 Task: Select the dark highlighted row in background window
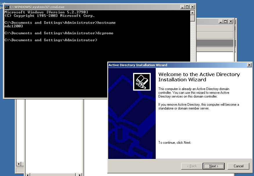(215, 43)
